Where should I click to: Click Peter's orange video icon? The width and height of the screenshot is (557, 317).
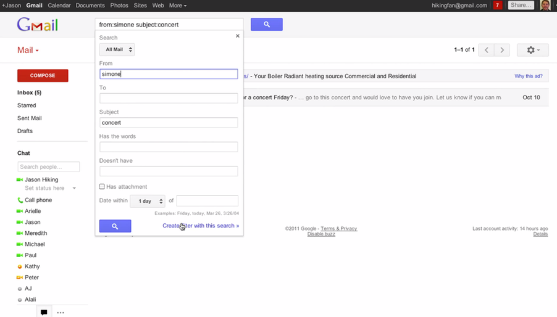click(20, 278)
